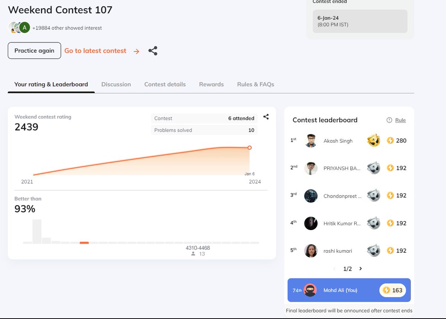Click the tallest grey histogram bar
Viewport: 446px width, 319px height.
click(x=37, y=232)
